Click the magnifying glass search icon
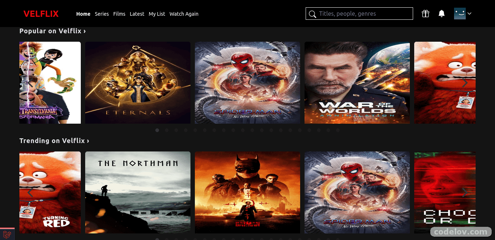Screen dimensions: 495x240 (312, 14)
